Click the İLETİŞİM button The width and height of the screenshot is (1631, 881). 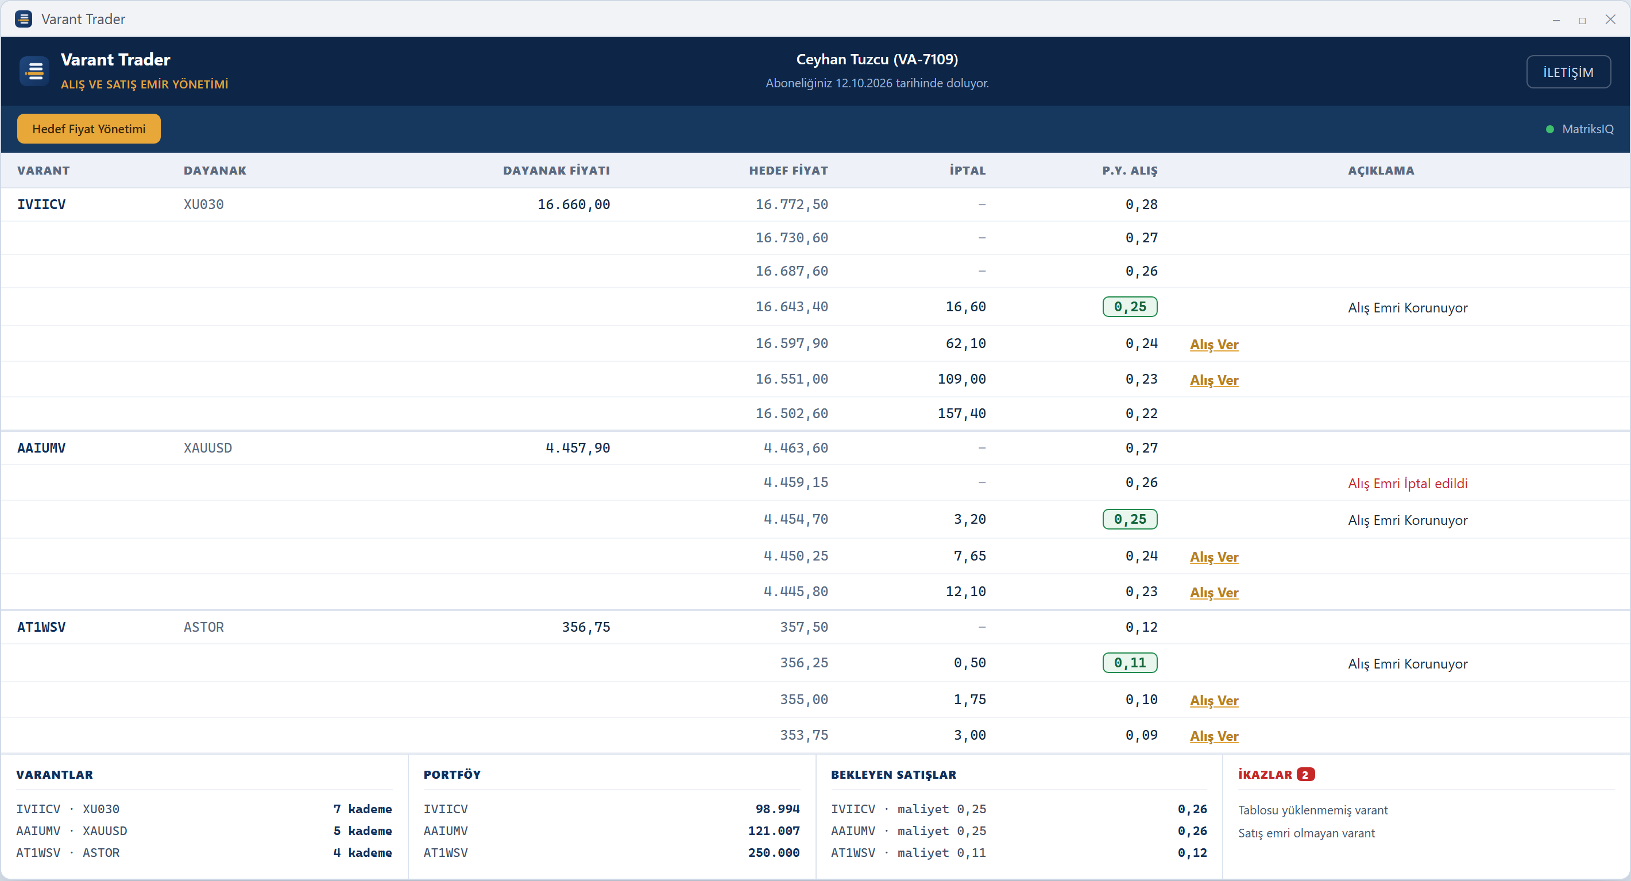tap(1568, 72)
